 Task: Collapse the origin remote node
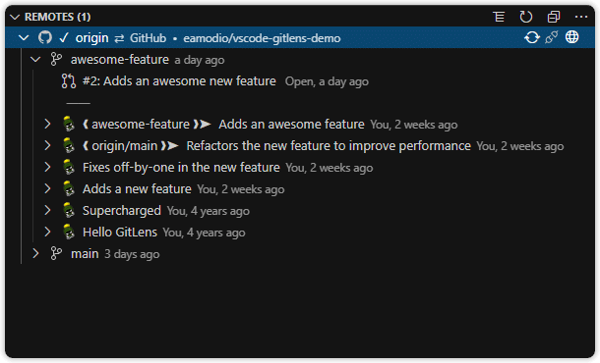coord(24,38)
